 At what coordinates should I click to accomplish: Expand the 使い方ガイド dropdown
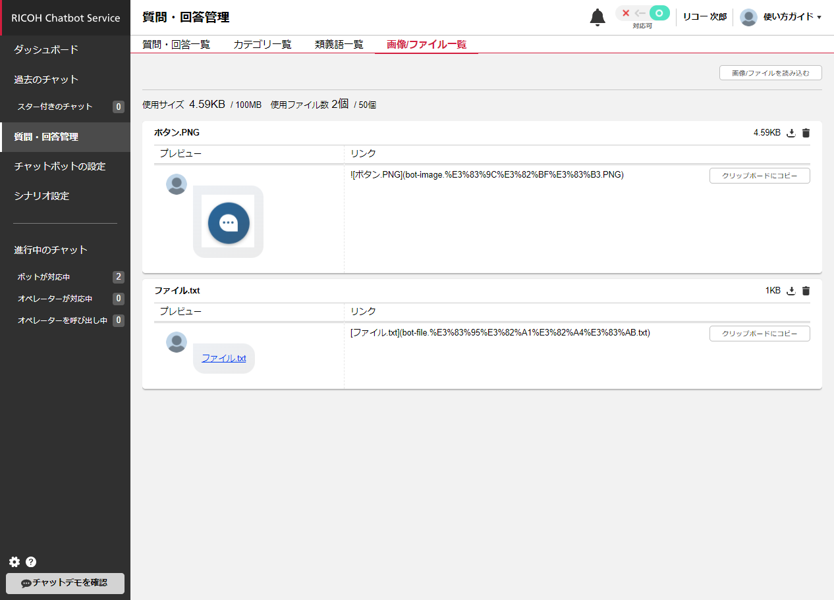(792, 17)
